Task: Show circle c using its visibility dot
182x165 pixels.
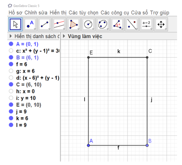Action: click(x=11, y=51)
